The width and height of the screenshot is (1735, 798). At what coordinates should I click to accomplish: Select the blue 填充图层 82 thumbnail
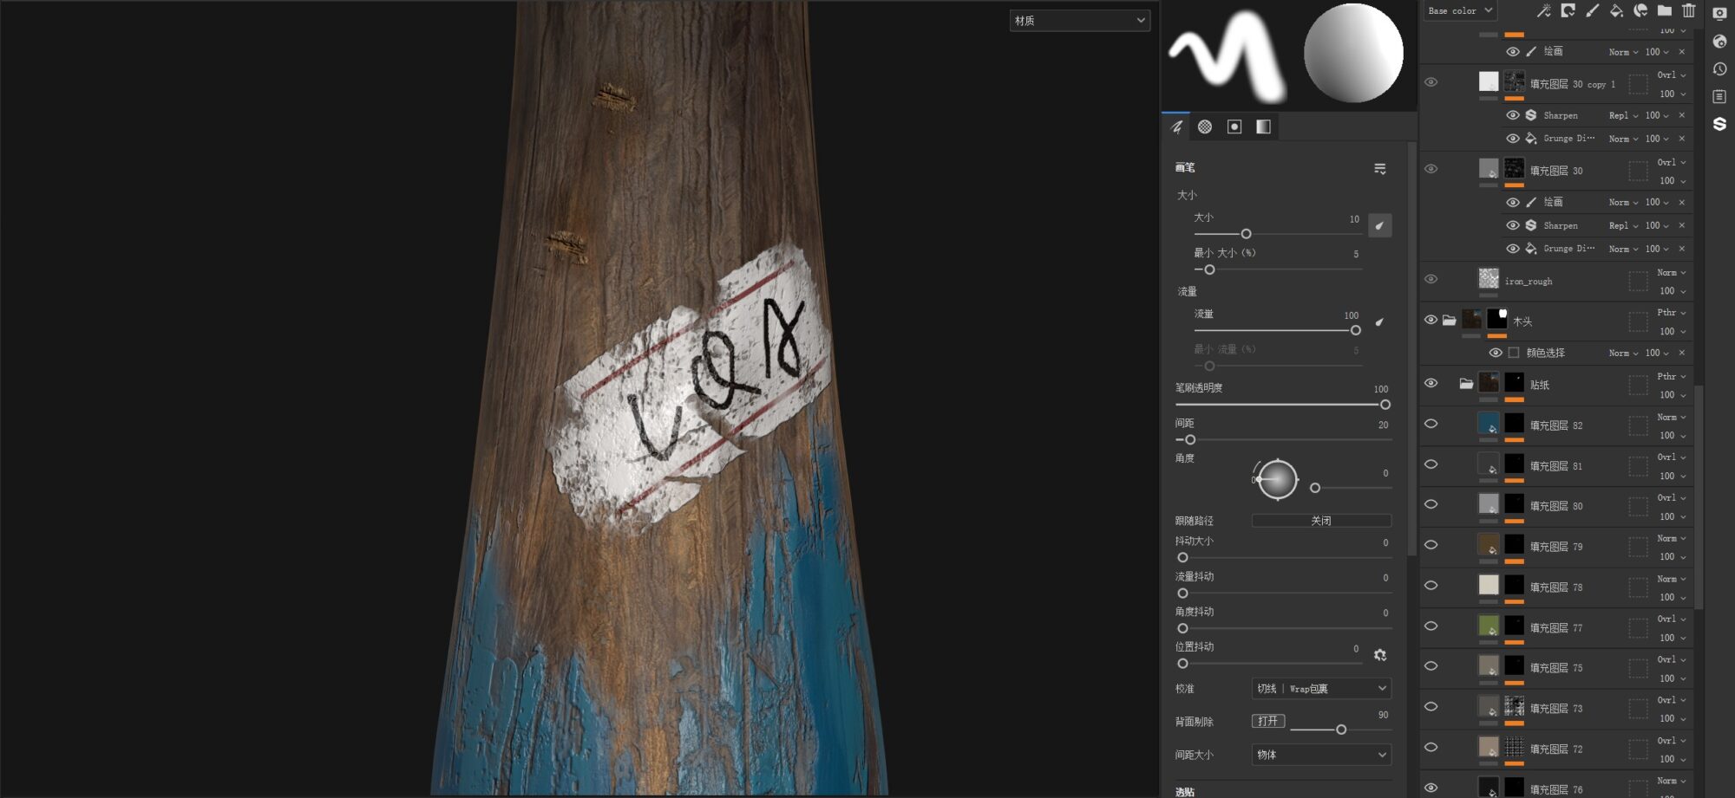pos(1488,423)
